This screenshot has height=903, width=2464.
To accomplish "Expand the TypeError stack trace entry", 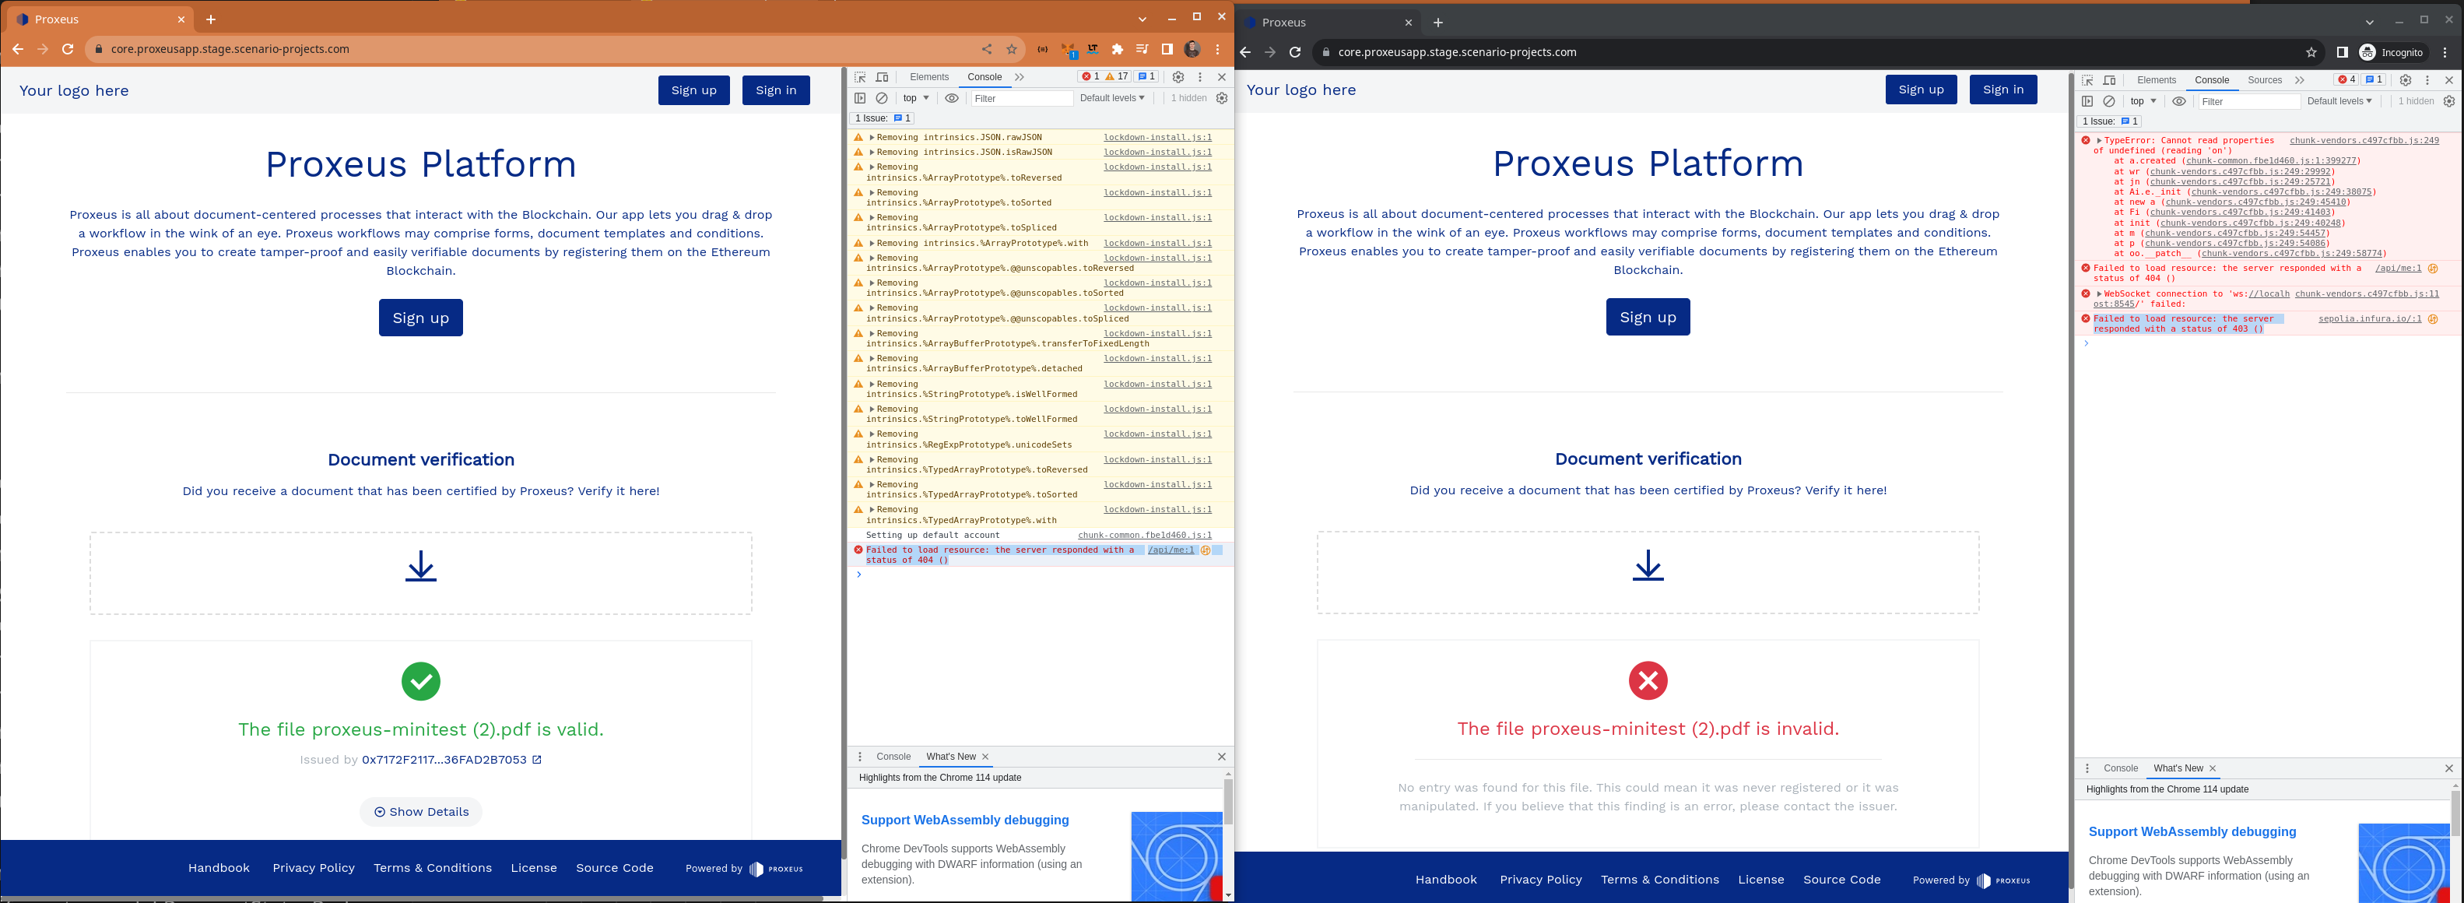I will pos(2101,139).
